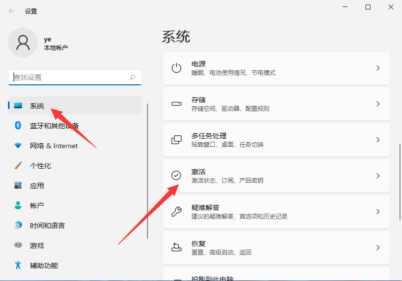
Task: Open 帐户 settings category
Action: tap(75, 205)
